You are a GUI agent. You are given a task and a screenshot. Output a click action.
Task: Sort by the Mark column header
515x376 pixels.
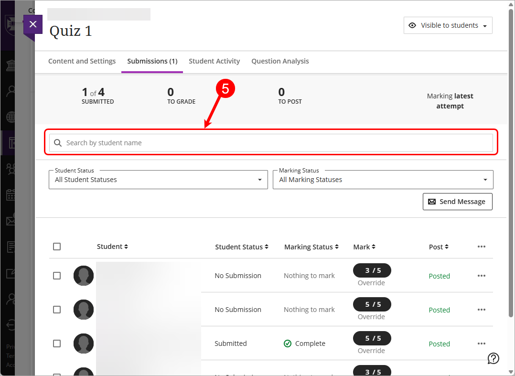(x=364, y=247)
